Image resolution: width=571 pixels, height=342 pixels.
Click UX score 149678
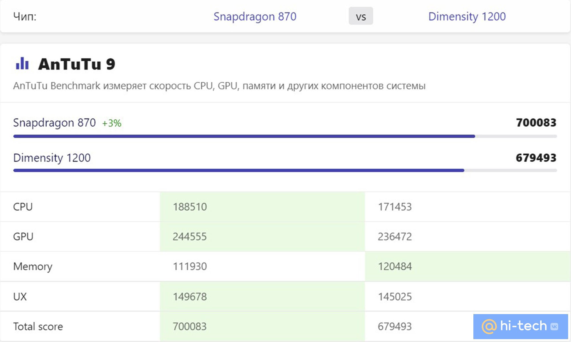click(190, 297)
